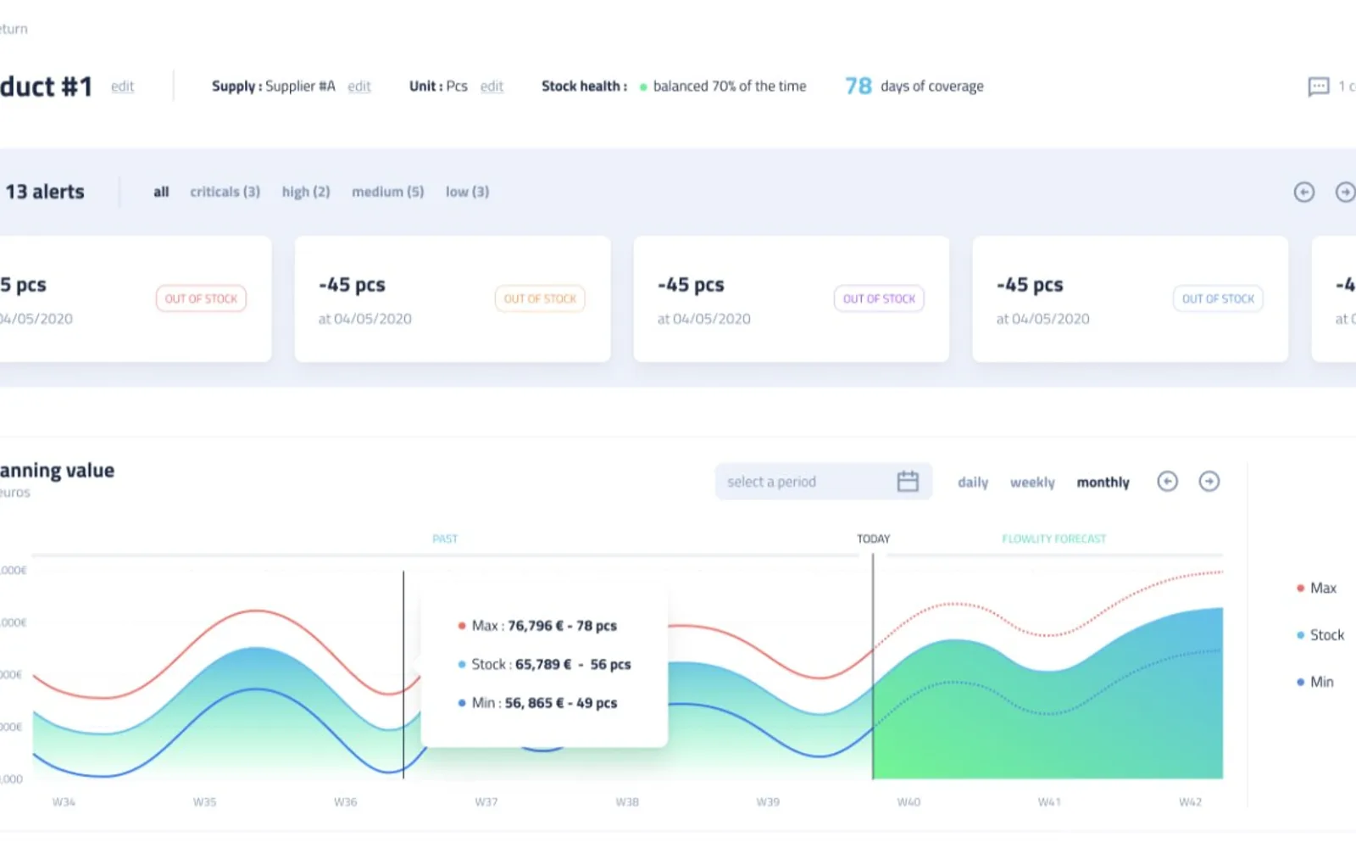The width and height of the screenshot is (1356, 848).
Task: Click tooltip value 'Min : 56, 865 € - 49 pcs'
Action: (537, 703)
